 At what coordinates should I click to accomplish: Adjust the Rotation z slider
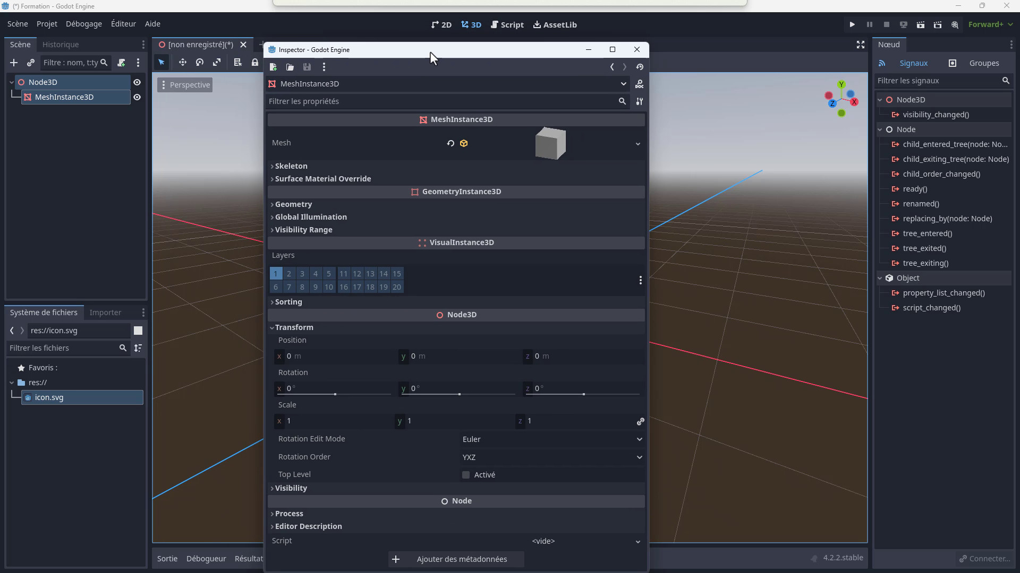(583, 394)
